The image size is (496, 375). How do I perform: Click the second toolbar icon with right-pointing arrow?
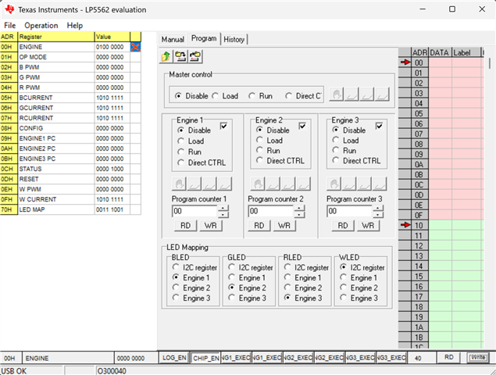[x=180, y=56]
